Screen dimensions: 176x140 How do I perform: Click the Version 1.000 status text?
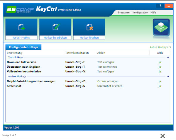click(11, 128)
